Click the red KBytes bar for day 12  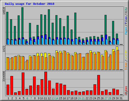pyautogui.click(x=50, y=88)
